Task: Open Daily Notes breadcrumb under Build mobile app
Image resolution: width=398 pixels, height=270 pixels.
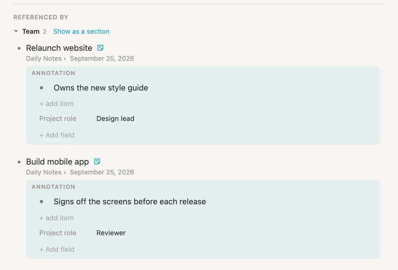Action: pos(44,172)
